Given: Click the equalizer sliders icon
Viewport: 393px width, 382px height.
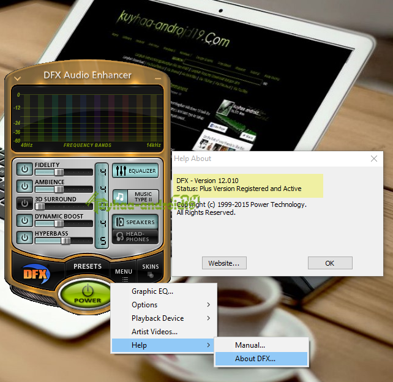Looking at the screenshot, I should point(121,171).
